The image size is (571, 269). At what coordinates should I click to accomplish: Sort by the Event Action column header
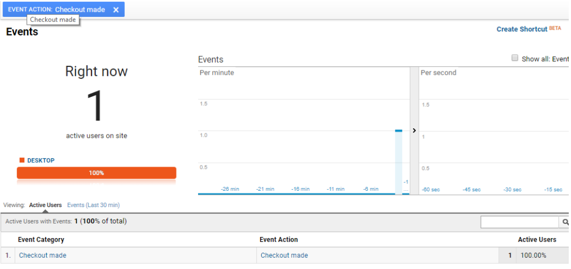pos(279,240)
